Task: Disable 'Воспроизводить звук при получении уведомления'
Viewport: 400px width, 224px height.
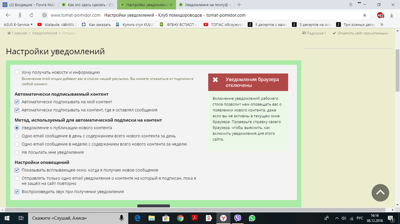Action: tap(17, 192)
